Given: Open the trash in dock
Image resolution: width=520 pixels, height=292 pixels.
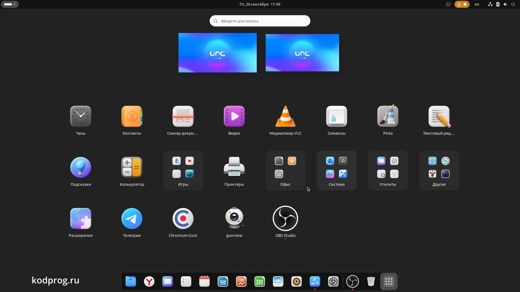Looking at the screenshot, I should (371, 281).
